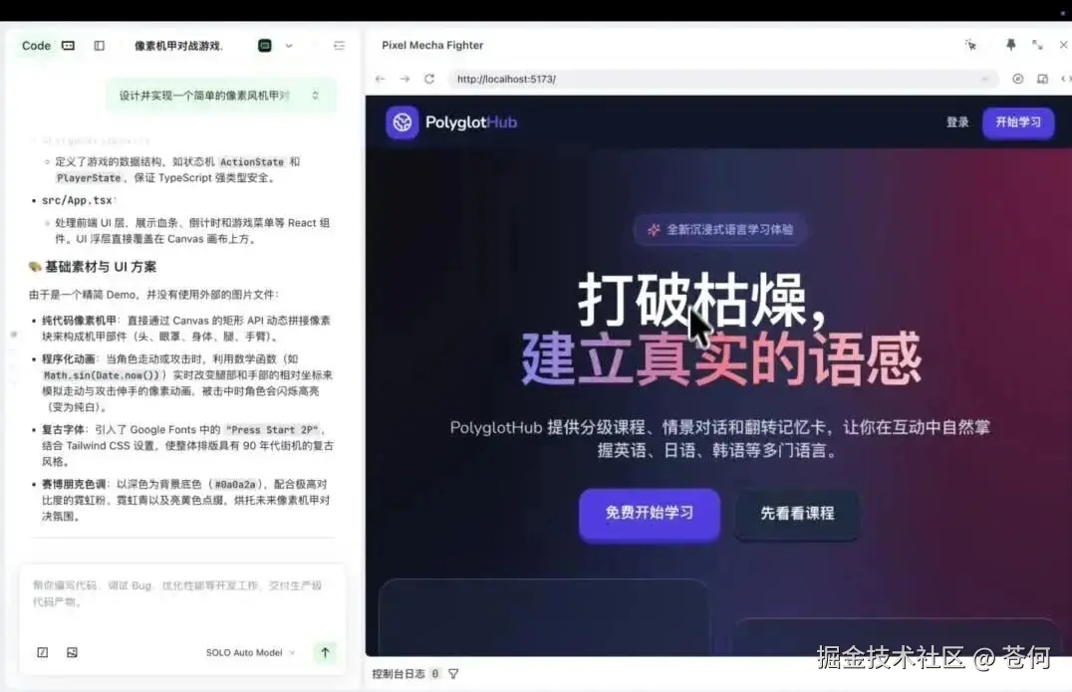Click the 程序化动画 bullet label
The width and height of the screenshot is (1072, 692).
pos(69,359)
